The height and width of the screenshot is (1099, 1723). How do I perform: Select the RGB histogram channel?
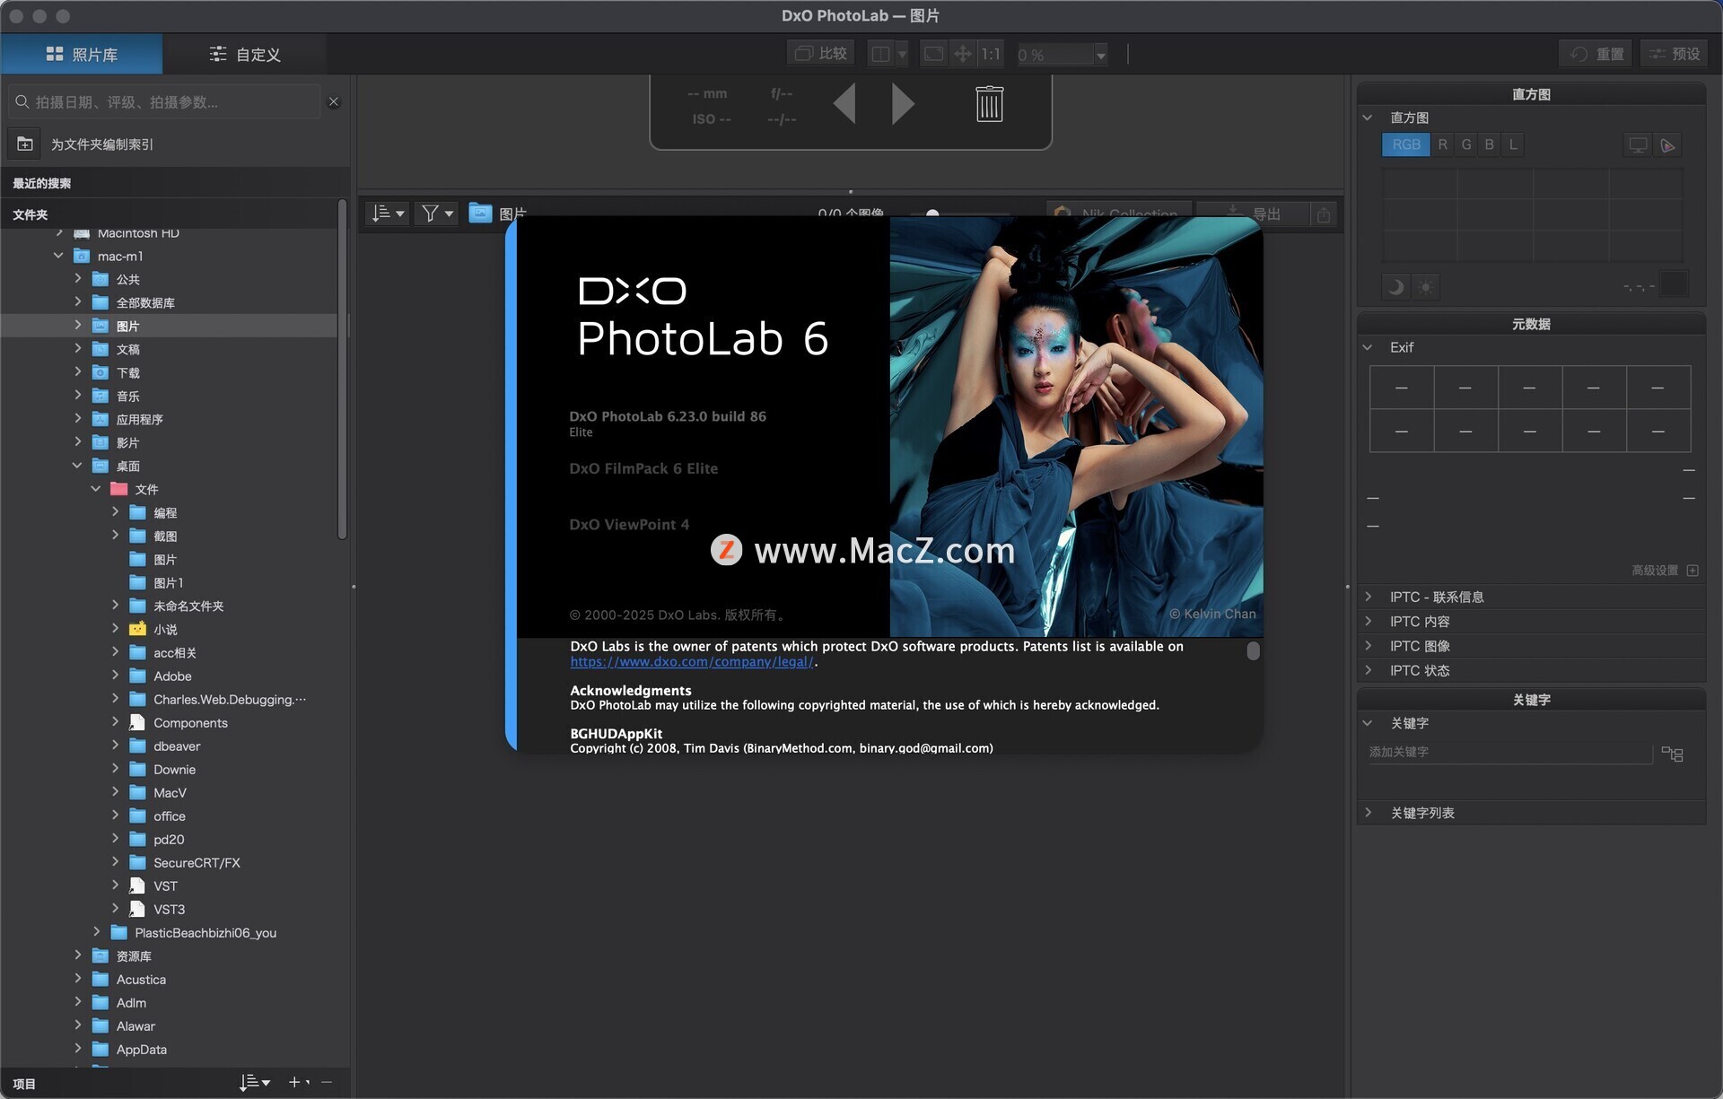(1405, 144)
